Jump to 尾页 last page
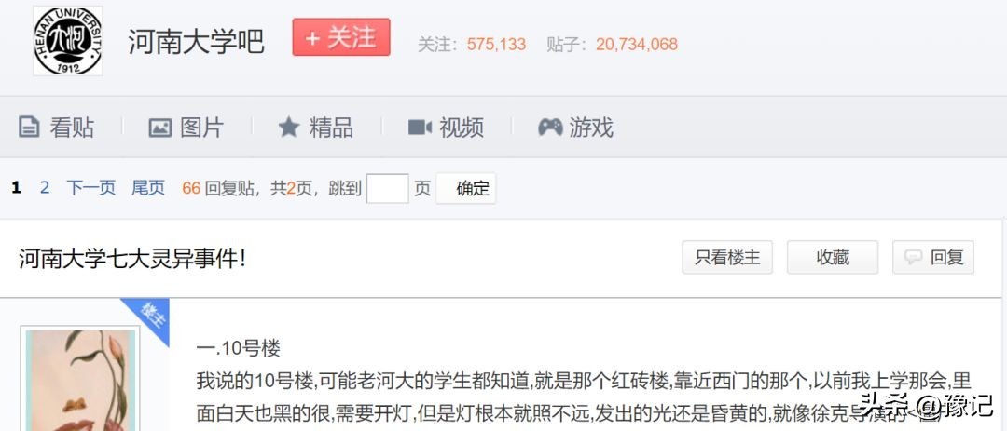 [148, 188]
